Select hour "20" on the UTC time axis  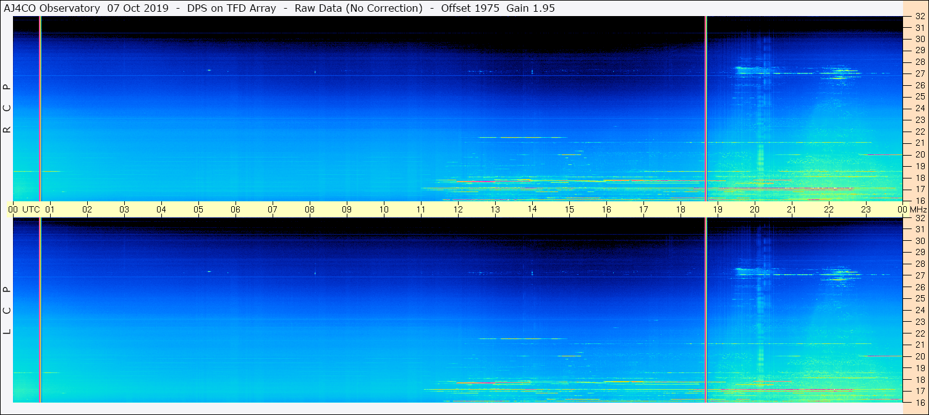pyautogui.click(x=755, y=209)
